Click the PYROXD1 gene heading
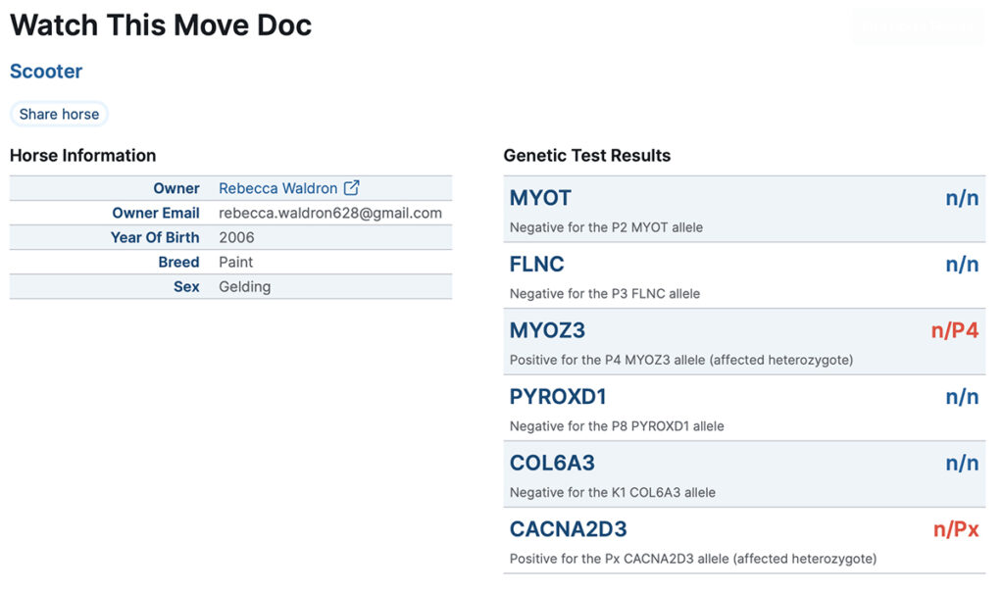1004x591 pixels. point(558,397)
